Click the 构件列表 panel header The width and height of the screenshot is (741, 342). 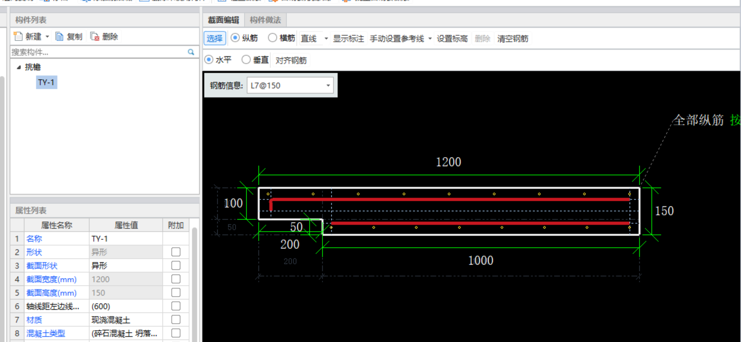[105, 20]
